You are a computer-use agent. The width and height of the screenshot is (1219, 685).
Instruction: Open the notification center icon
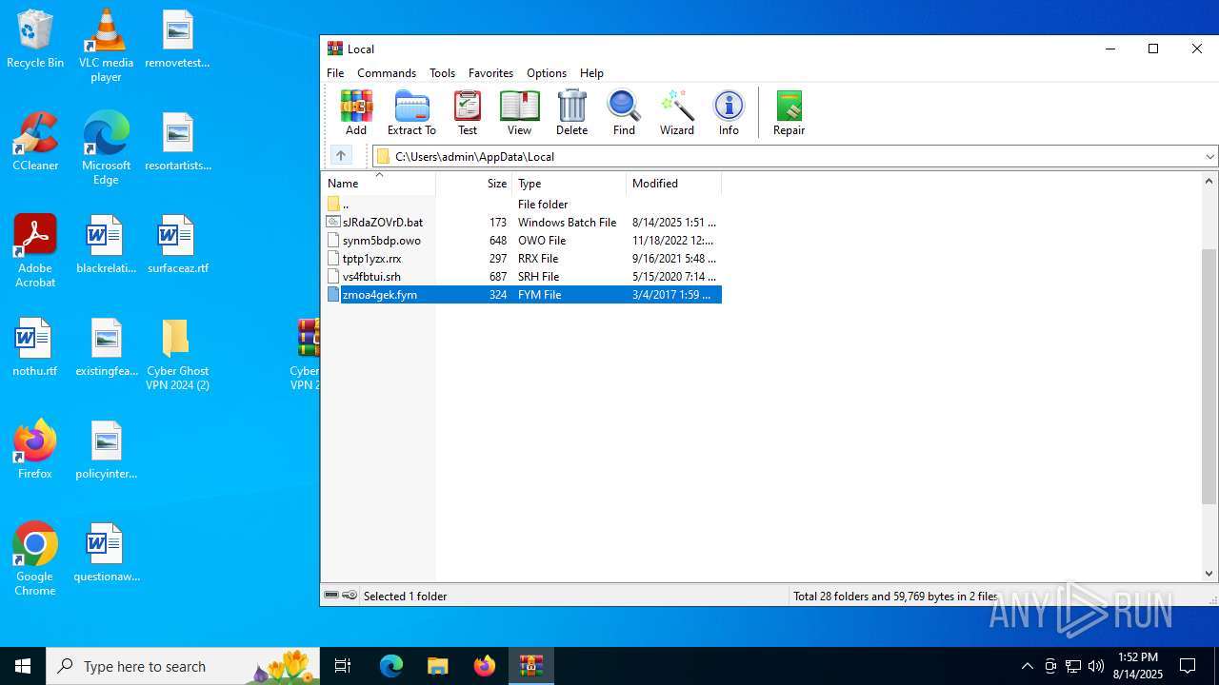click(1188, 666)
